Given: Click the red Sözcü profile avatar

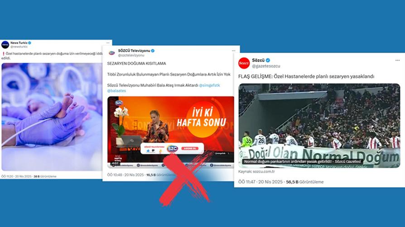Looking at the screenshot, I should (244, 63).
